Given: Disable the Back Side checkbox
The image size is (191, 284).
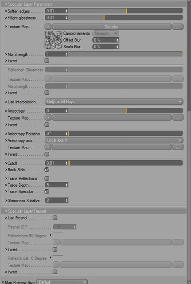Looking at the screenshot, I should tap(47, 170).
